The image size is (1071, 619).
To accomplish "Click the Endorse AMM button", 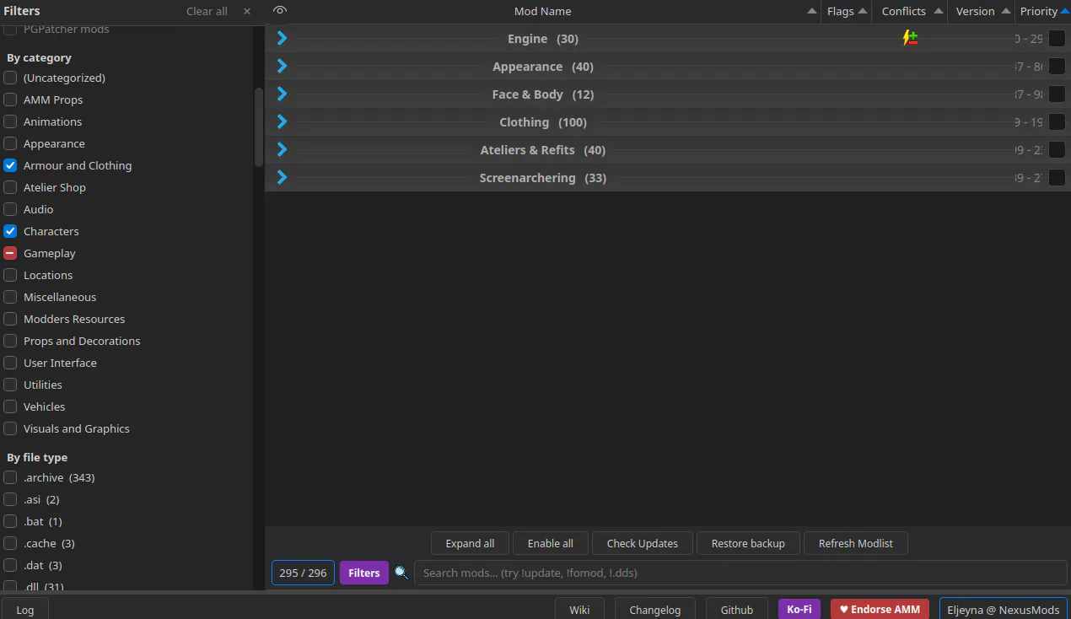I will coord(880,609).
